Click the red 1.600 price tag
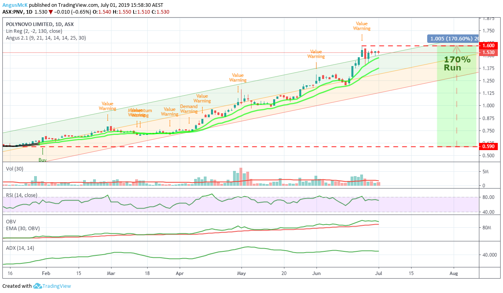This screenshot has width=503, height=293. 488,46
